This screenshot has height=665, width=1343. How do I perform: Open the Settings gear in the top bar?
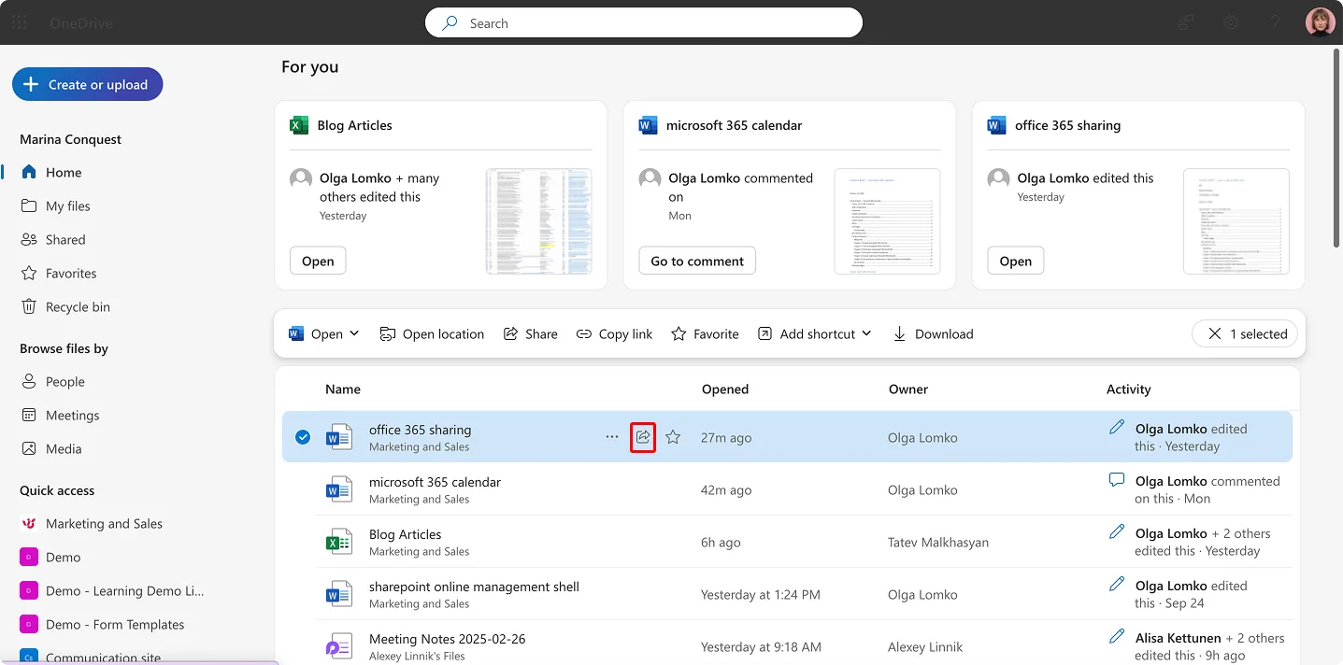(x=1230, y=22)
